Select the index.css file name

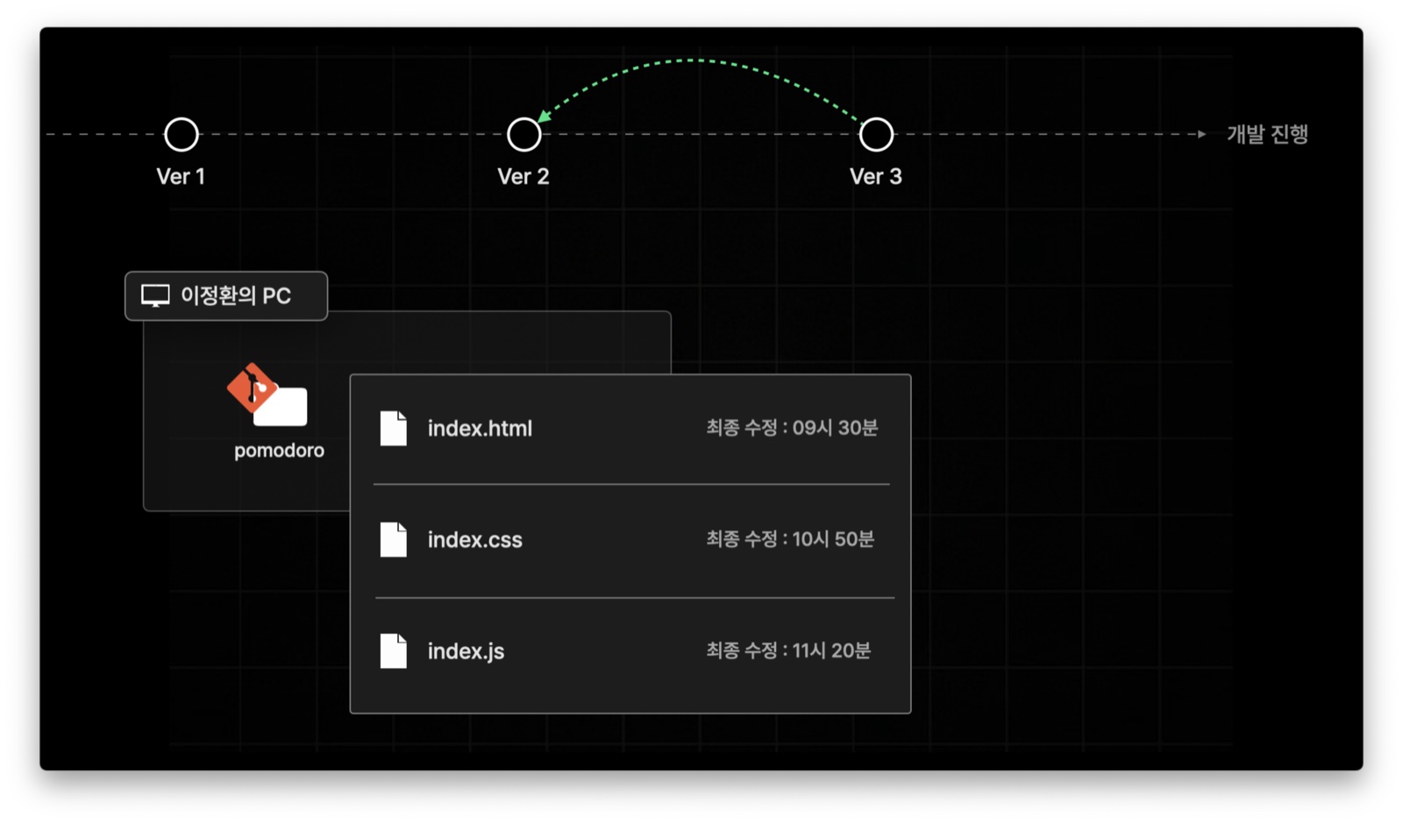tap(474, 540)
